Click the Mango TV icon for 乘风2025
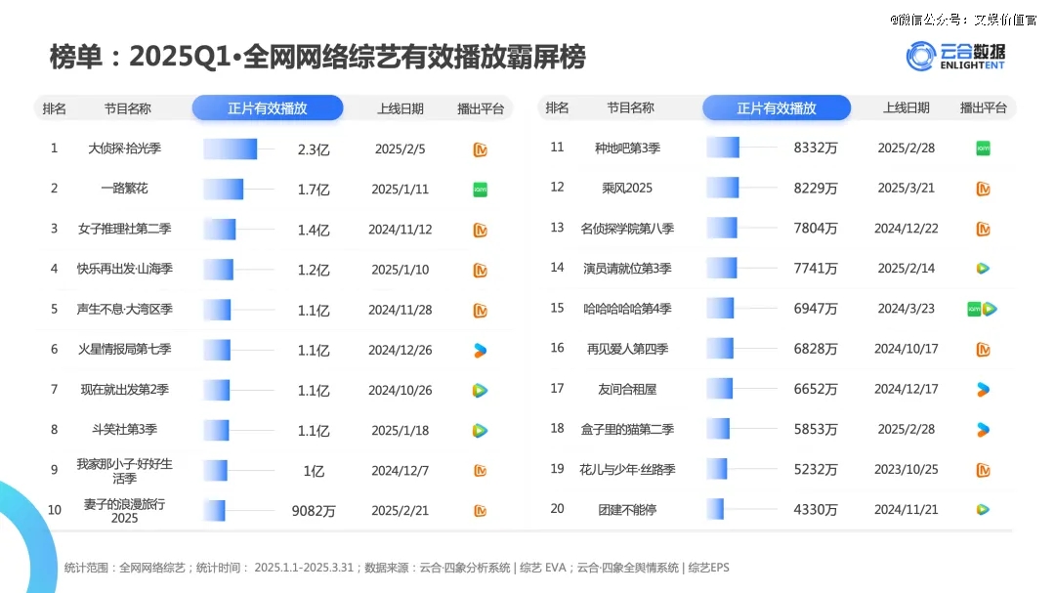 [x=983, y=189]
